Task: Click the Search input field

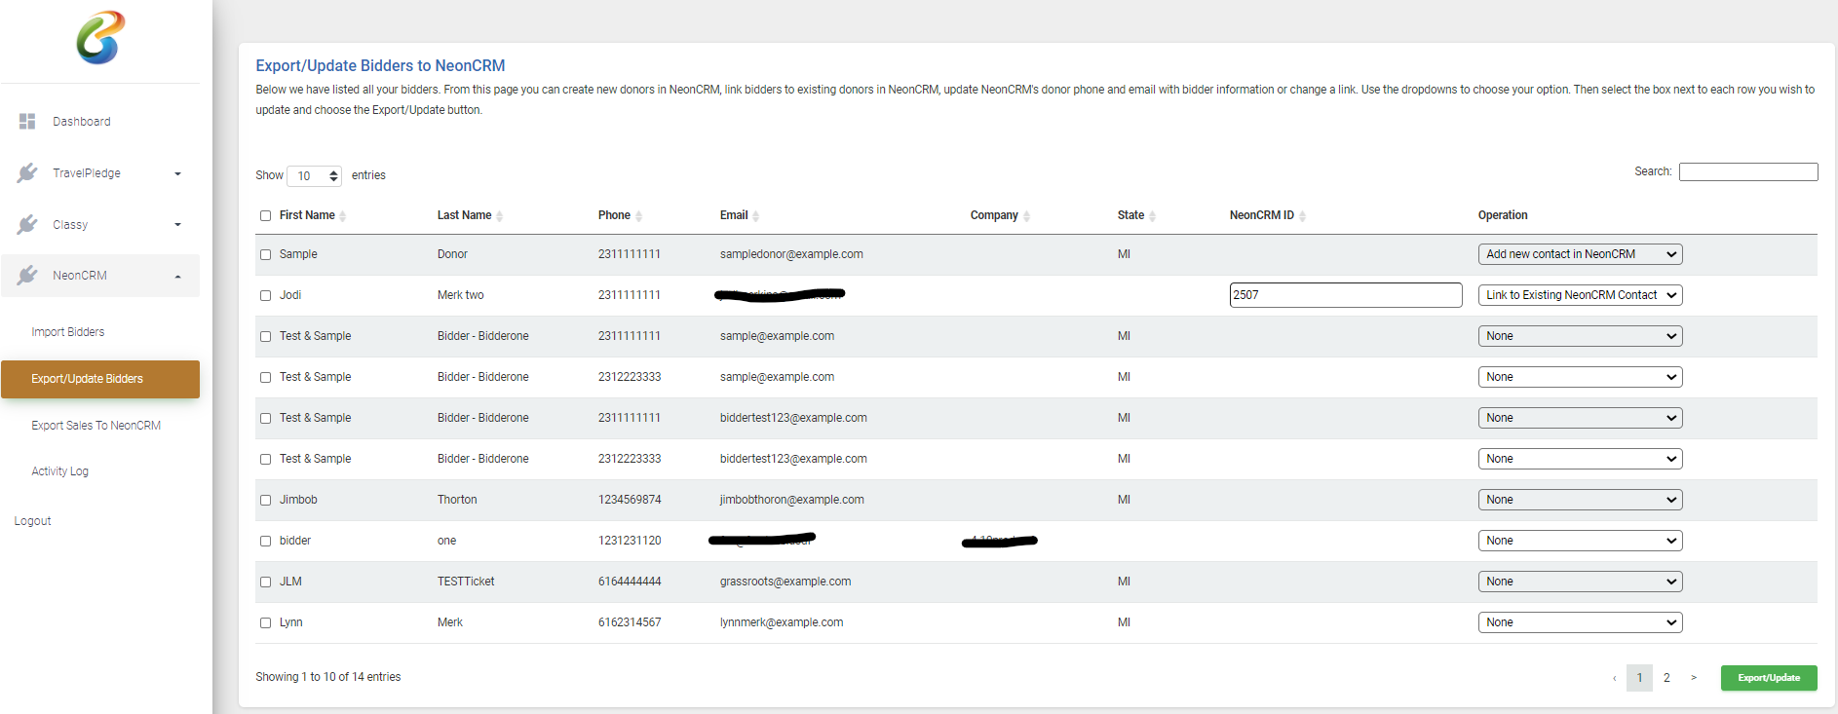Action: coord(1748,171)
